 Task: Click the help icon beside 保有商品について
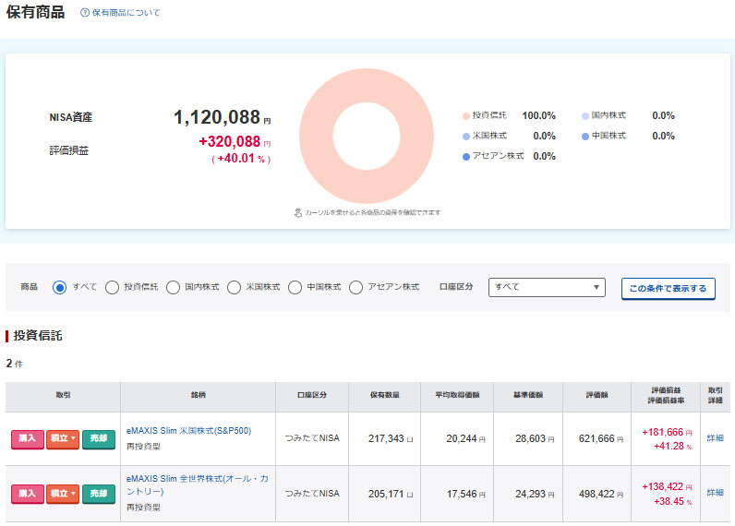click(x=85, y=13)
